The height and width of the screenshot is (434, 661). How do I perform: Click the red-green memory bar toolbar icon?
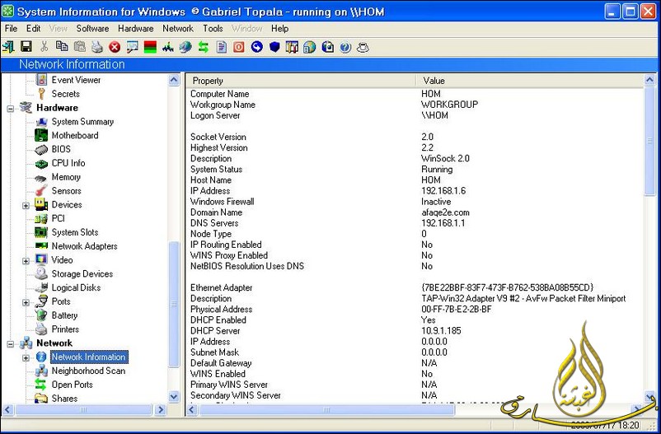[150, 47]
